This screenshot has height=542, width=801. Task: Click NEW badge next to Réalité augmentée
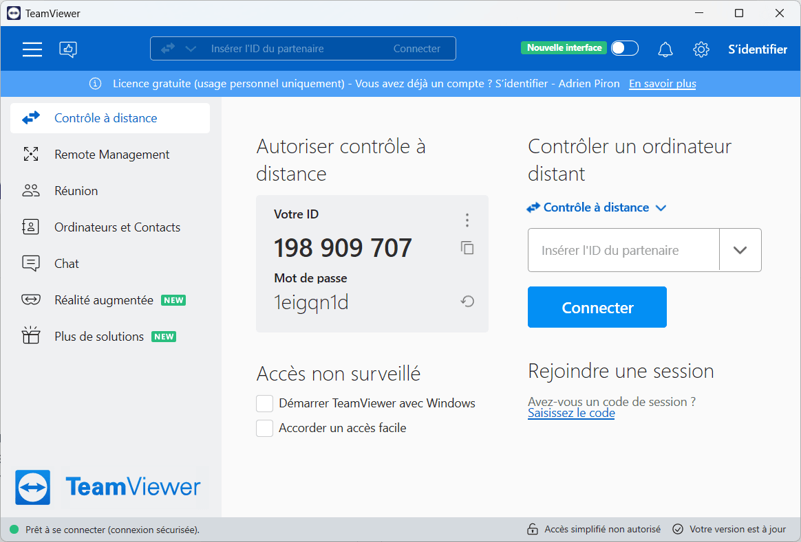click(x=173, y=300)
